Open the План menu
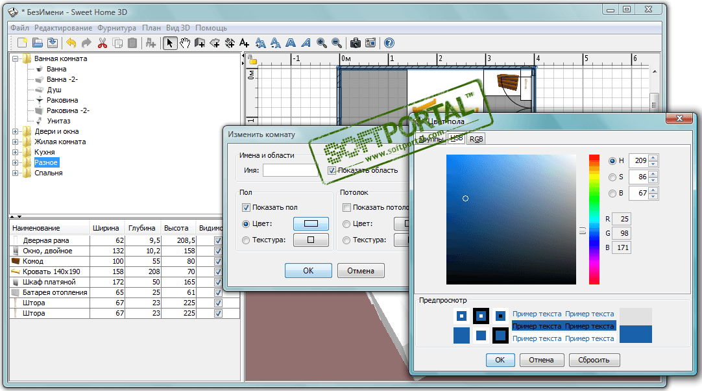Screen dimensions: 702x391 pyautogui.click(x=151, y=28)
